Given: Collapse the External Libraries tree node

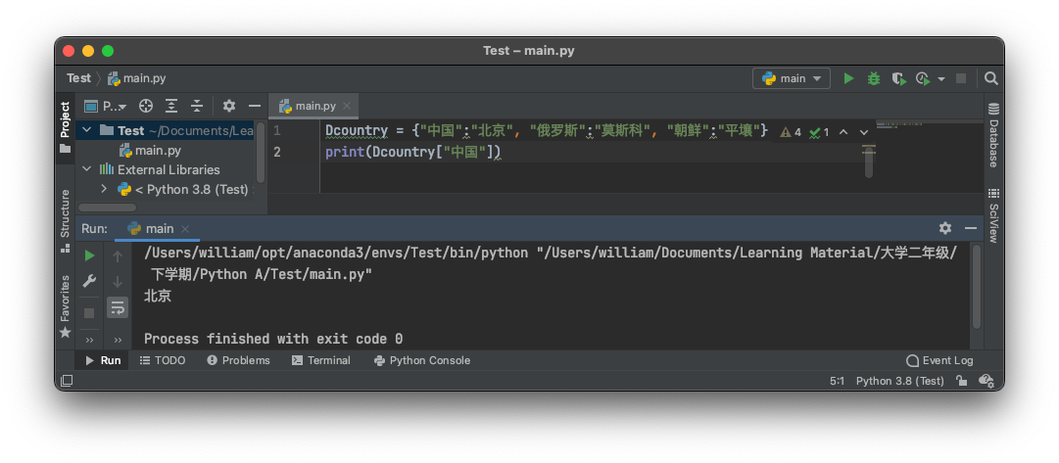Looking at the screenshot, I should click(x=86, y=169).
